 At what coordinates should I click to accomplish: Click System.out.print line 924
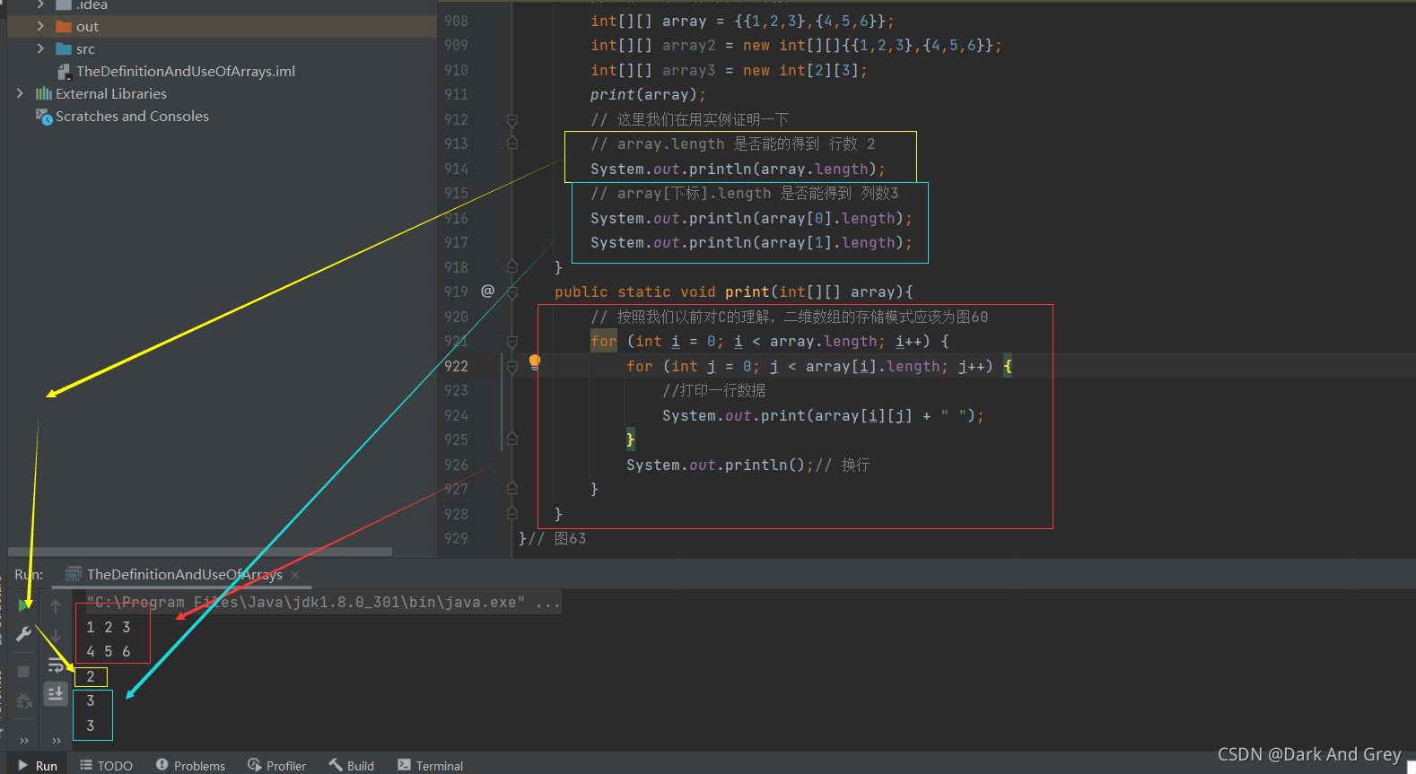pyautogui.click(x=823, y=415)
